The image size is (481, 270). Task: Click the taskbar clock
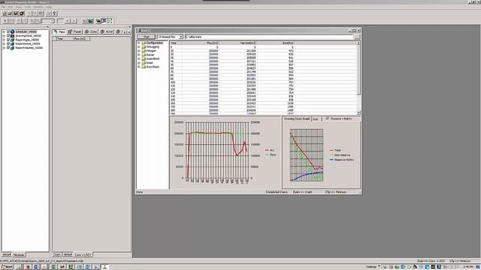tap(468, 267)
